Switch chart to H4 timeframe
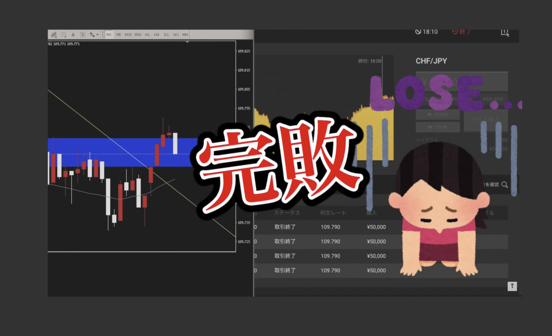Image resolution: width=552 pixels, height=336 pixels. click(x=156, y=35)
